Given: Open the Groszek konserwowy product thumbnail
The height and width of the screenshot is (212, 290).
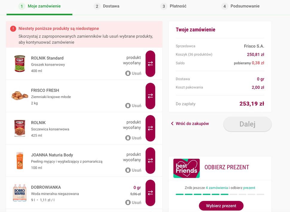Looking at the screenshot, I should tap(20, 63).
